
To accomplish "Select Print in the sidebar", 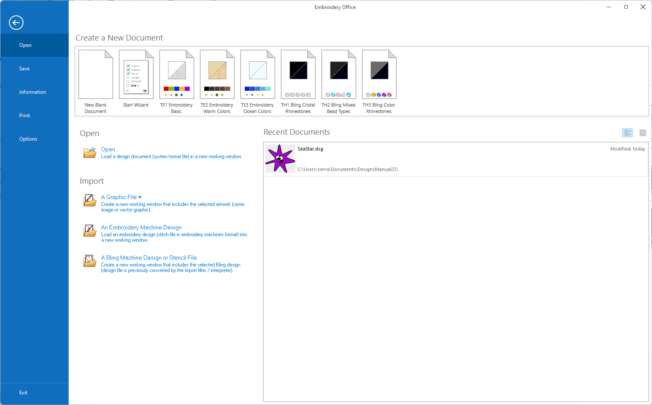I will (35, 116).
